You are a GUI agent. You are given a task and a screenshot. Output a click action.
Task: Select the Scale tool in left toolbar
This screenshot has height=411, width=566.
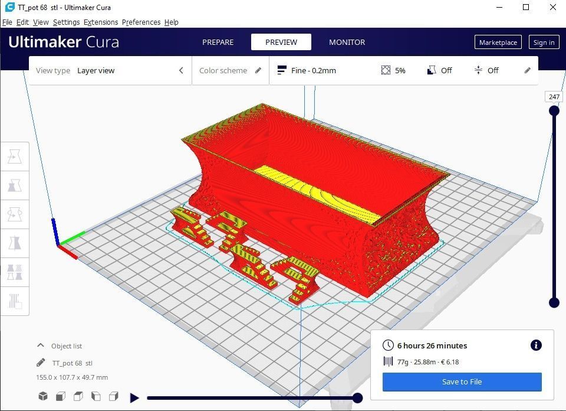pos(14,185)
